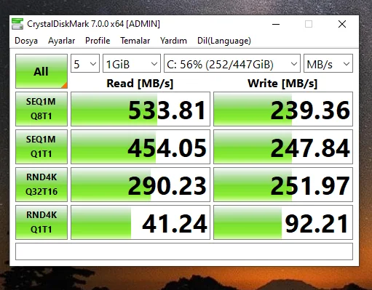Run the SEQ1M Q1T1 test
The height and width of the screenshot is (290, 372).
pyautogui.click(x=41, y=147)
